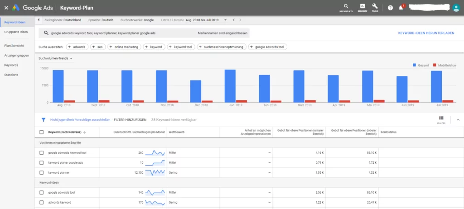Check the 'keyword planner' row
Viewport: 464px width, 209px height.
click(42, 172)
